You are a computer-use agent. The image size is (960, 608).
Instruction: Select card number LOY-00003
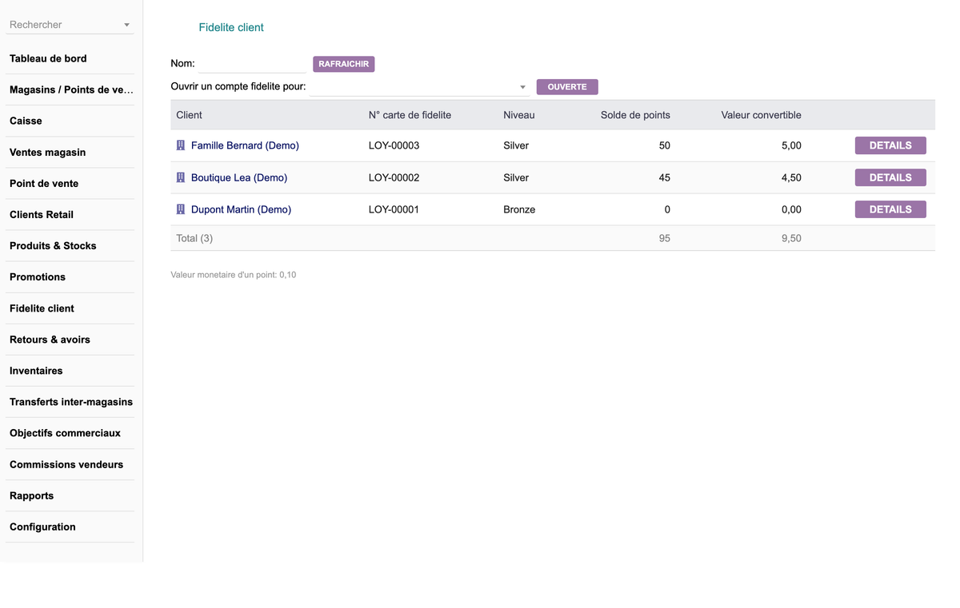(394, 145)
